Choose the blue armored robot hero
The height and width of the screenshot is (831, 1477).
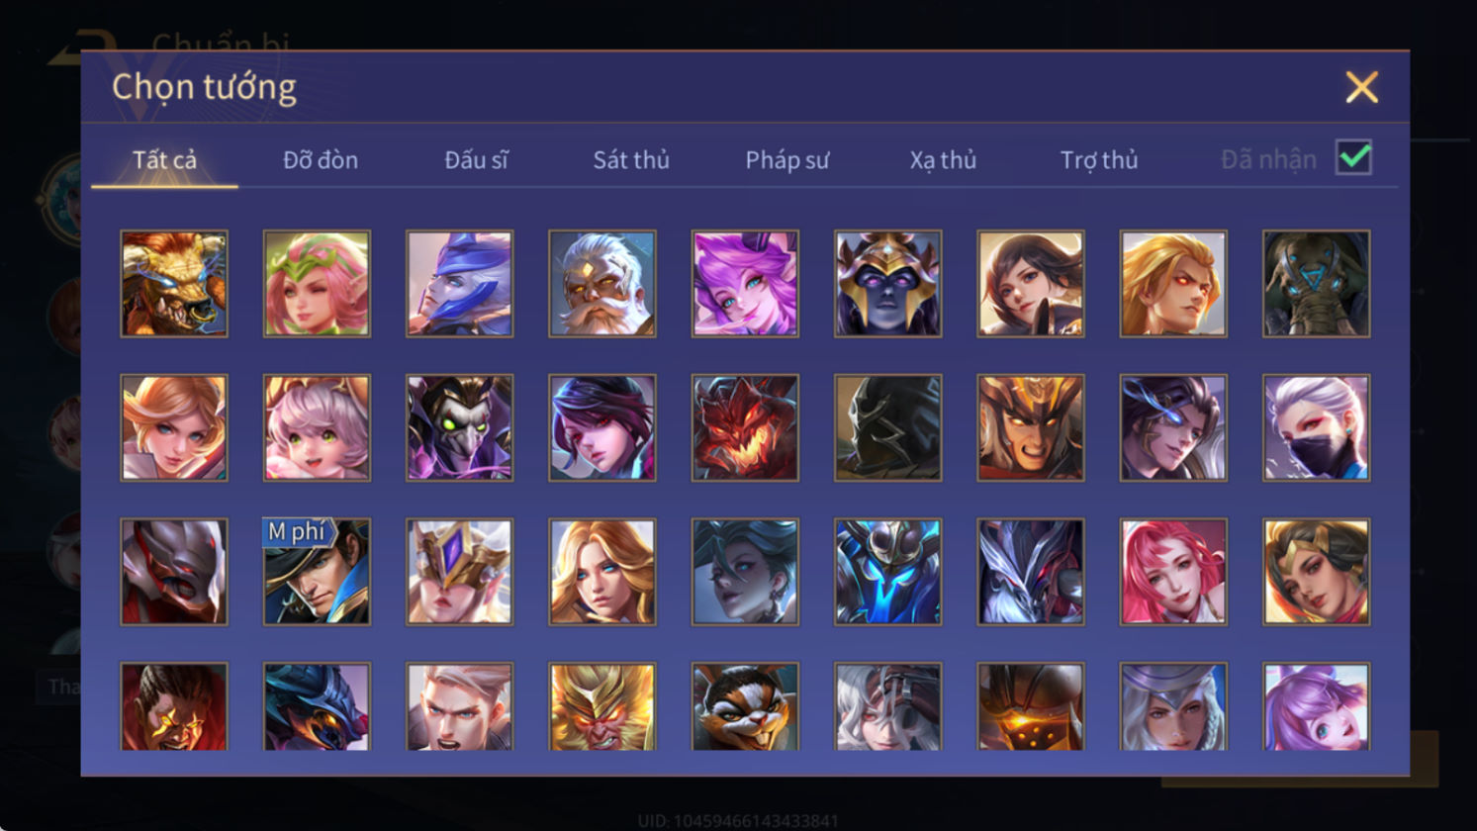click(x=887, y=572)
